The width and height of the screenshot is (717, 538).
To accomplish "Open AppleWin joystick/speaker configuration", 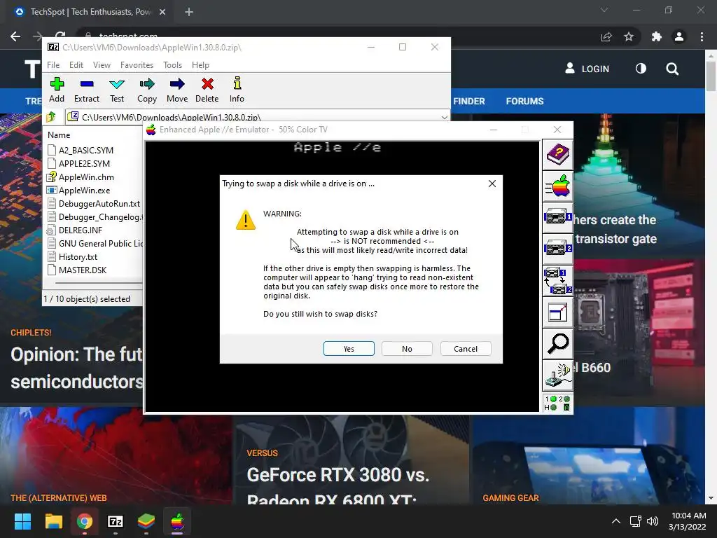I will pos(557,375).
